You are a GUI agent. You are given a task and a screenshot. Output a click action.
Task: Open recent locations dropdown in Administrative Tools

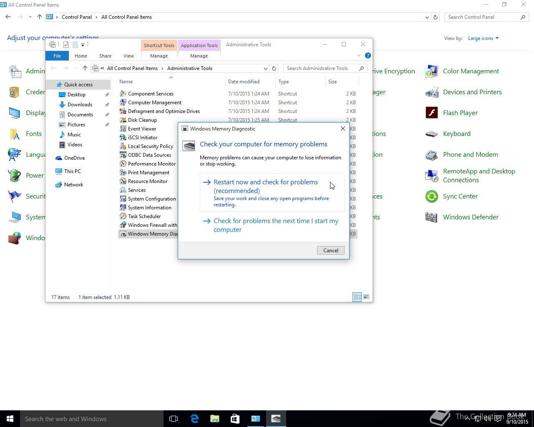[x=76, y=68]
